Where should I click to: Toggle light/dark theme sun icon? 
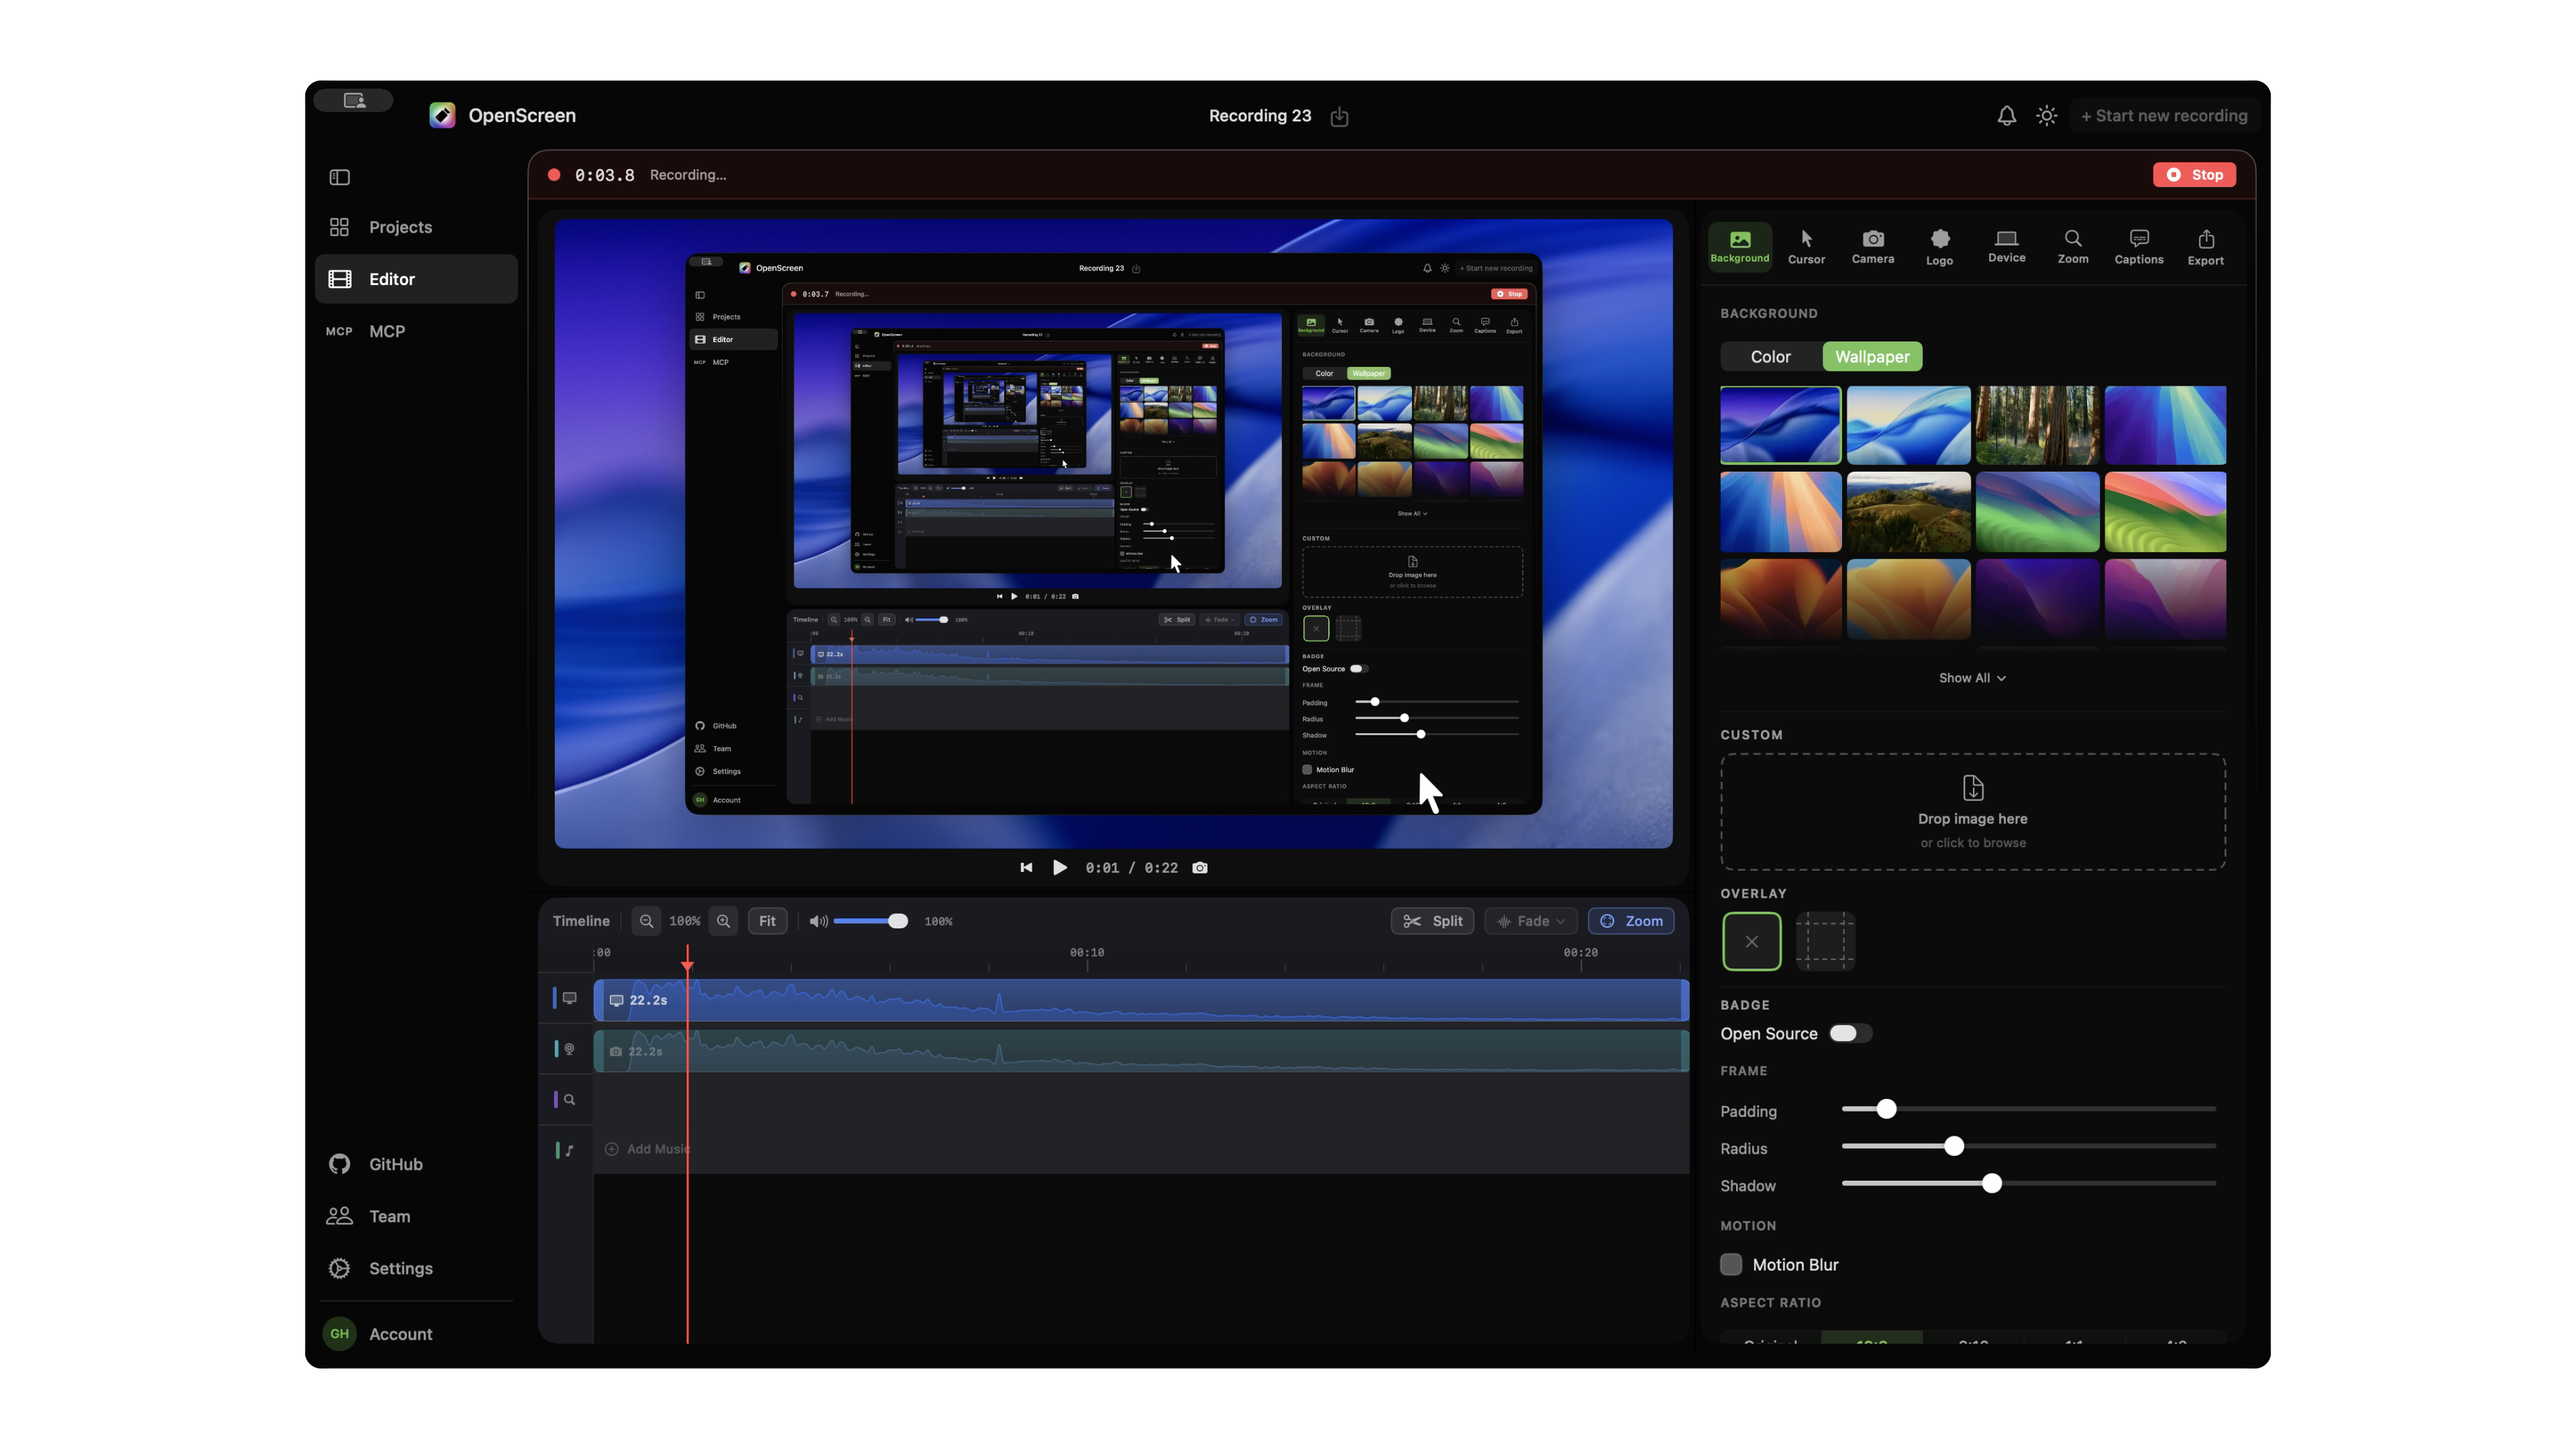tap(2046, 116)
